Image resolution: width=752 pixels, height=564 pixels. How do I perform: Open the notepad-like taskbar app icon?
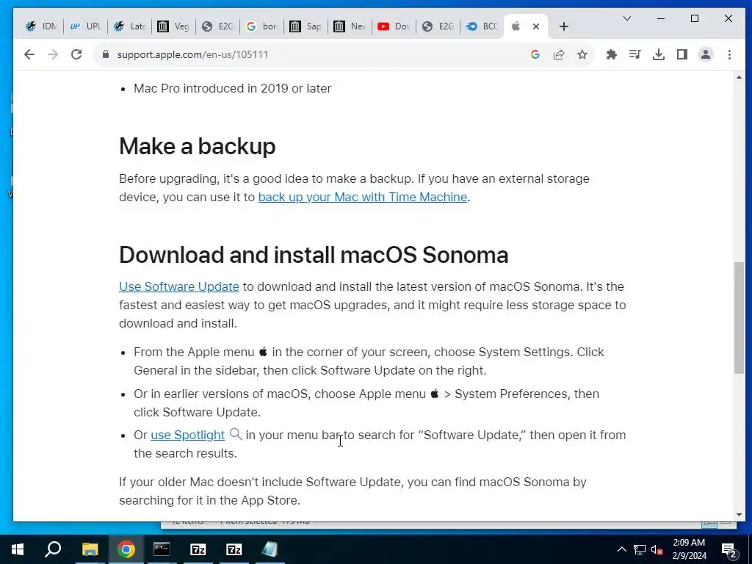270,549
